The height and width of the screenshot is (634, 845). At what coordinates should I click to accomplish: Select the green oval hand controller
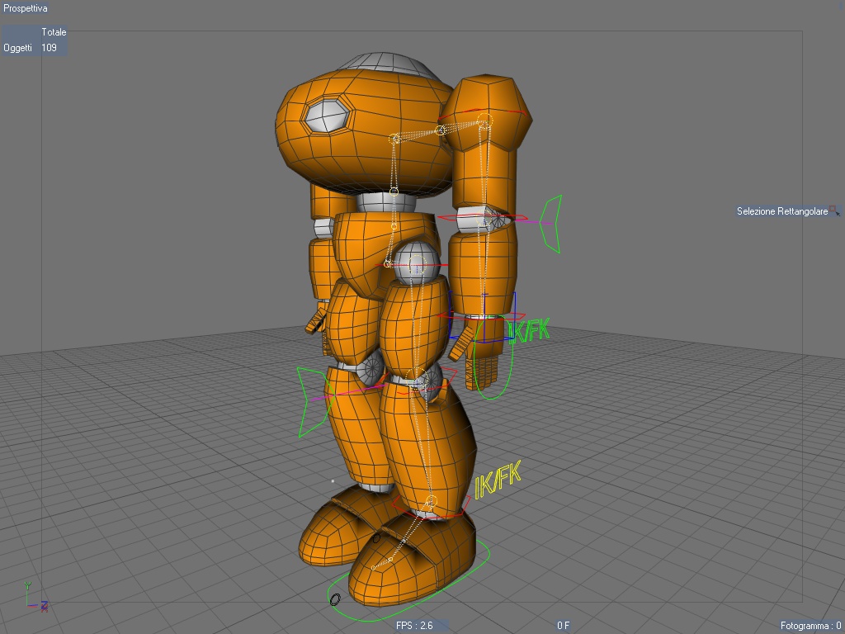493,358
